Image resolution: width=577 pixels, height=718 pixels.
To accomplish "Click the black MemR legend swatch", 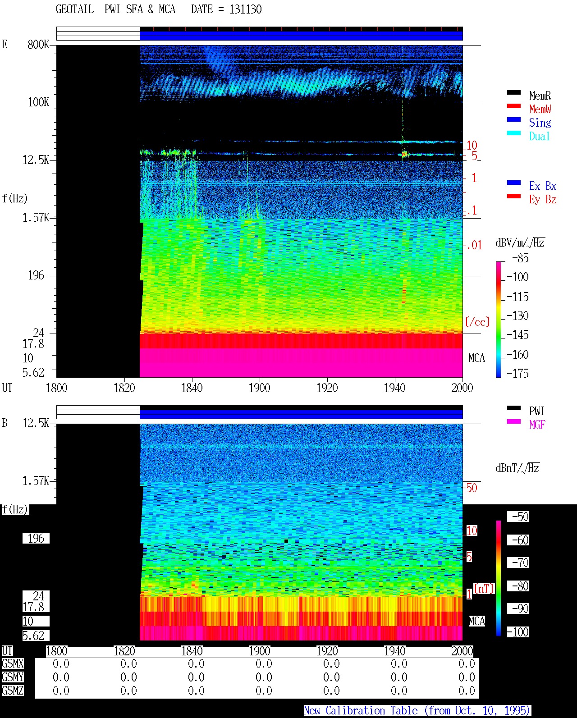I will tap(514, 93).
